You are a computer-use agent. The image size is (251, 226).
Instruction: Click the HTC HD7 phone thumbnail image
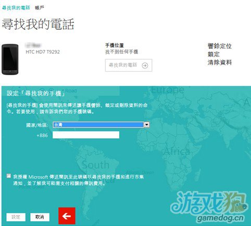(x=10, y=60)
